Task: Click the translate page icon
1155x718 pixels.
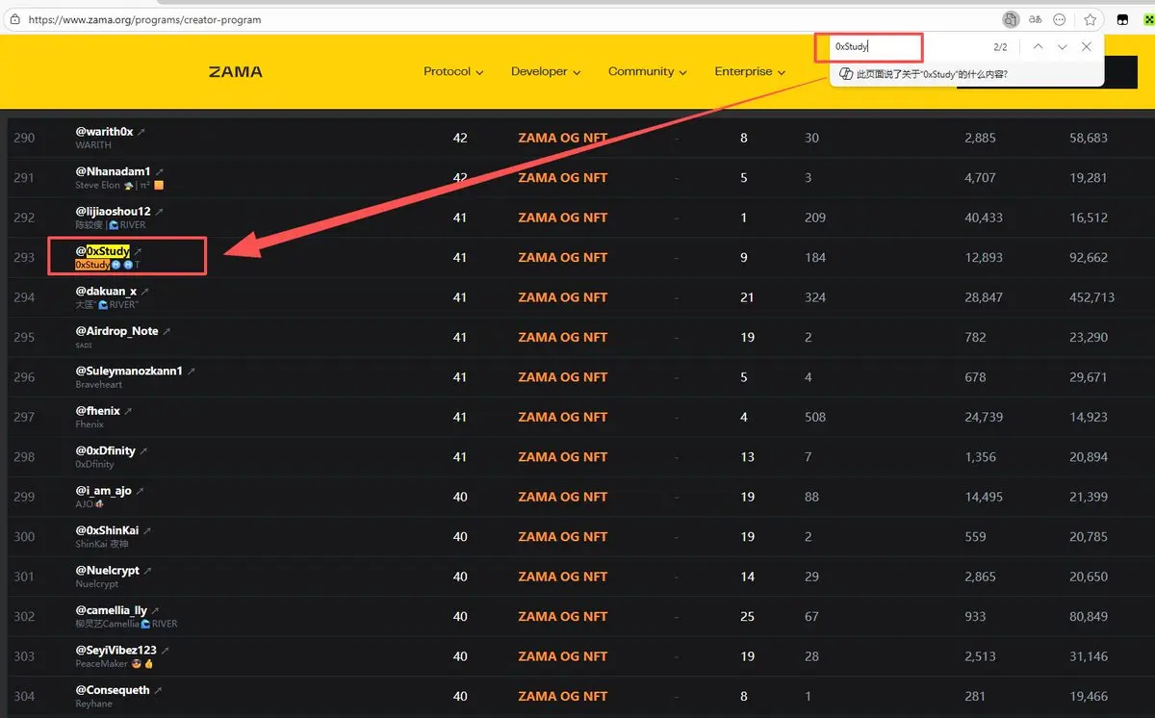Action: click(x=1036, y=19)
